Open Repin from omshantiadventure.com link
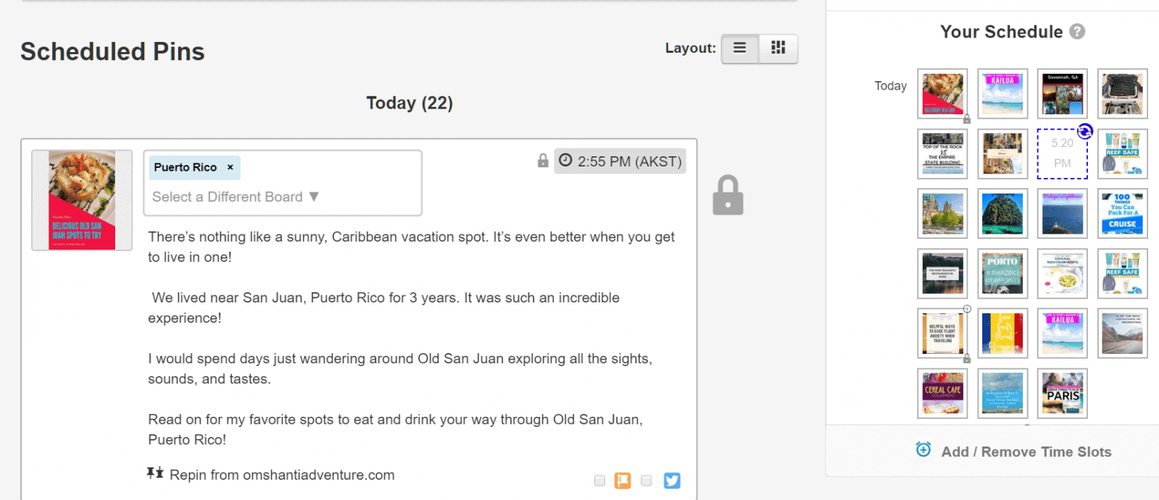1159x500 pixels. click(x=282, y=475)
